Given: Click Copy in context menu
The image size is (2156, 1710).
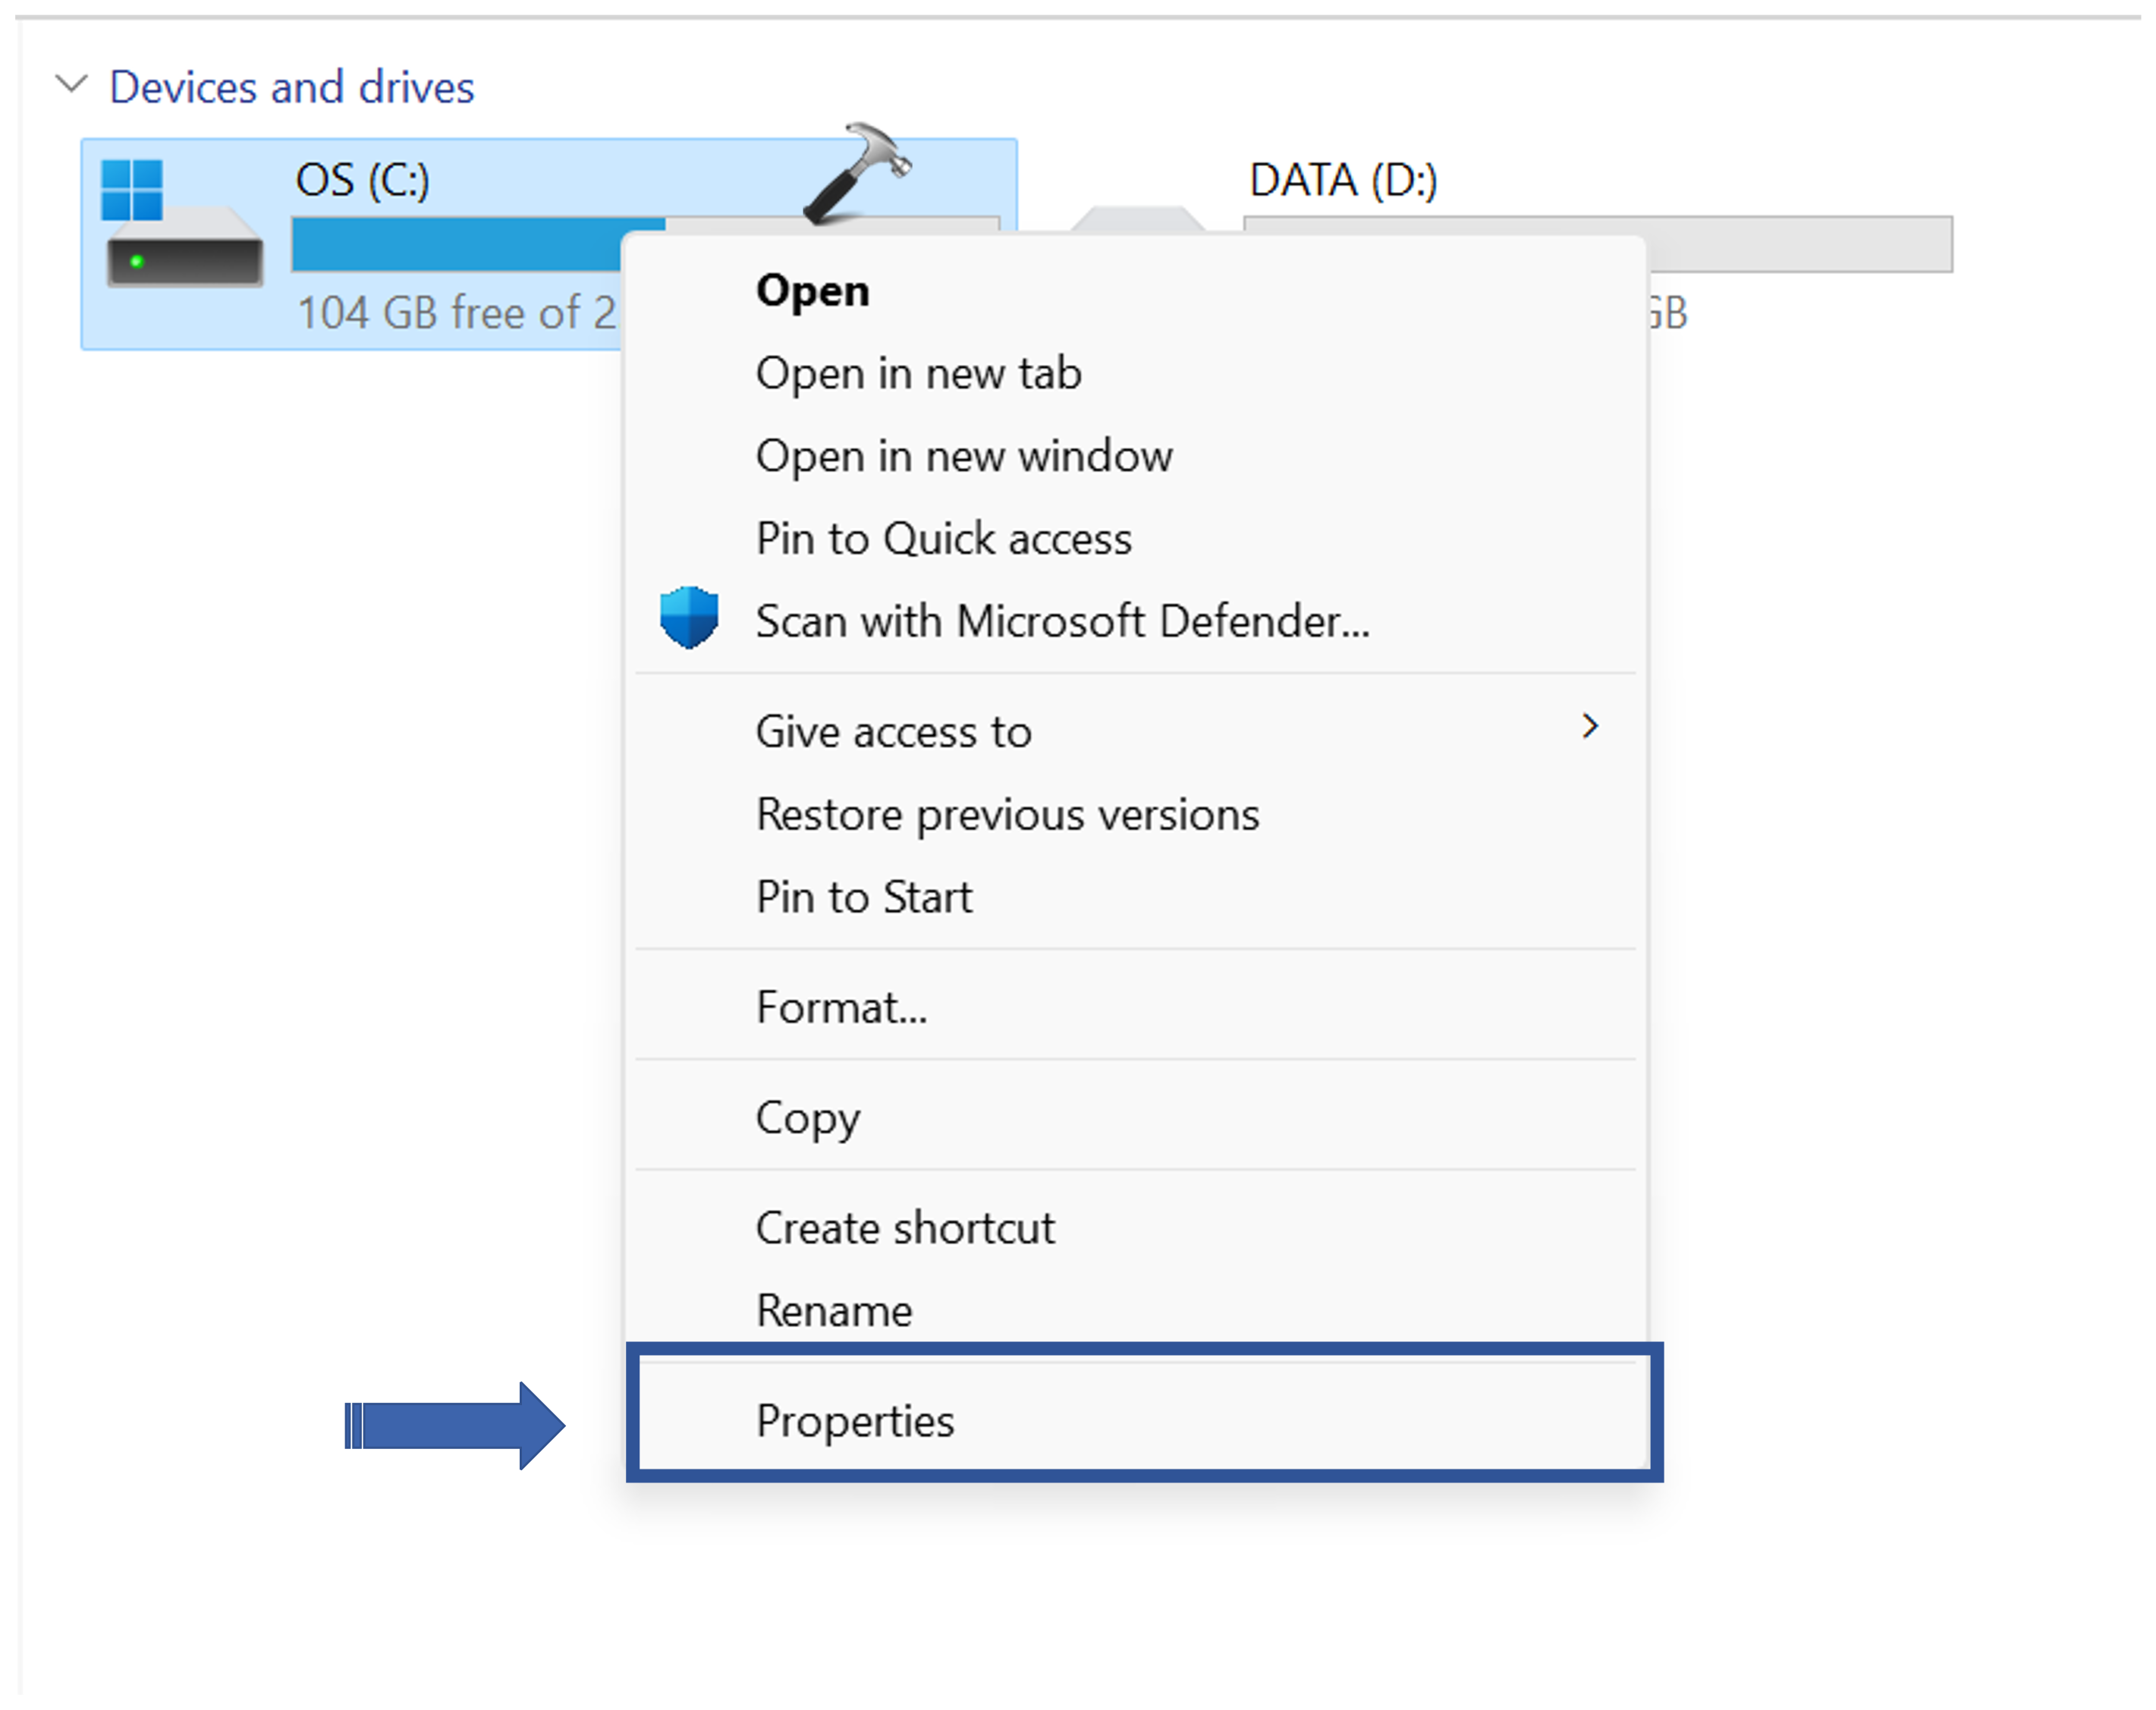Looking at the screenshot, I should click(807, 1118).
